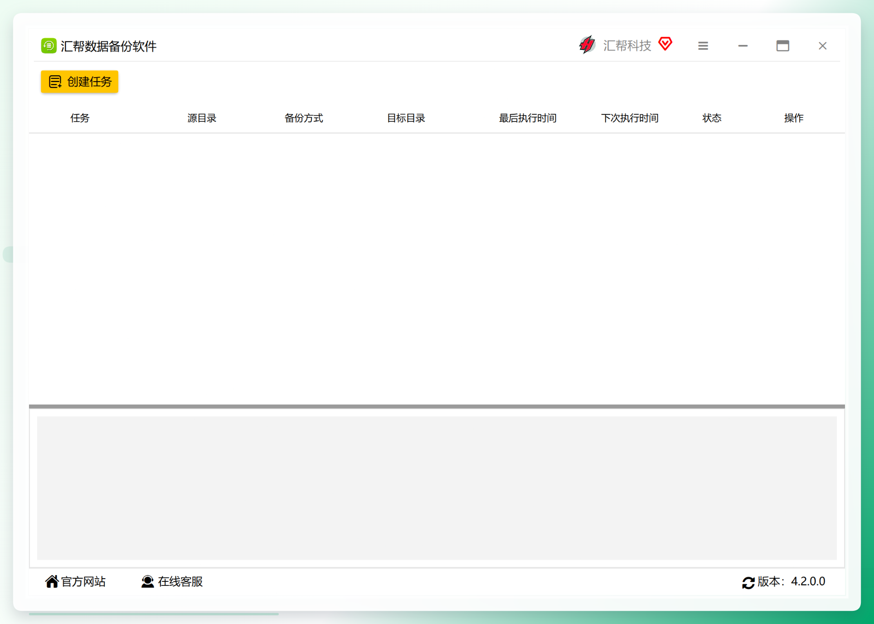Click the green app logo icon
Viewport: 874px width, 624px height.
49,46
